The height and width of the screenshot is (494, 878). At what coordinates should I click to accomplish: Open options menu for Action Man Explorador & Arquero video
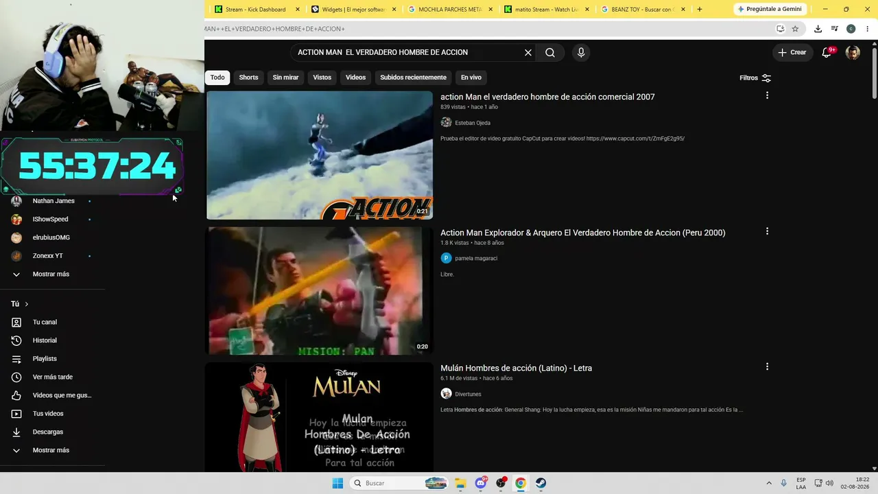767,231
